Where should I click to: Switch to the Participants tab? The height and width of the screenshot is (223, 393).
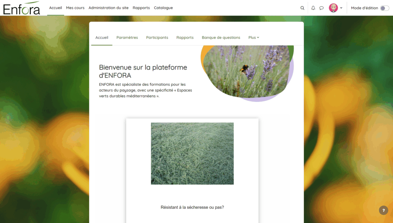(x=157, y=38)
